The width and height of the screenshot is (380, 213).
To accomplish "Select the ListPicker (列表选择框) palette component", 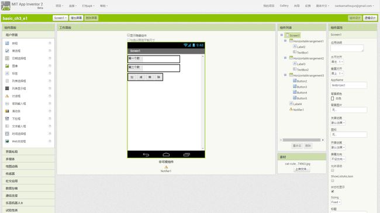I will 19,81.
